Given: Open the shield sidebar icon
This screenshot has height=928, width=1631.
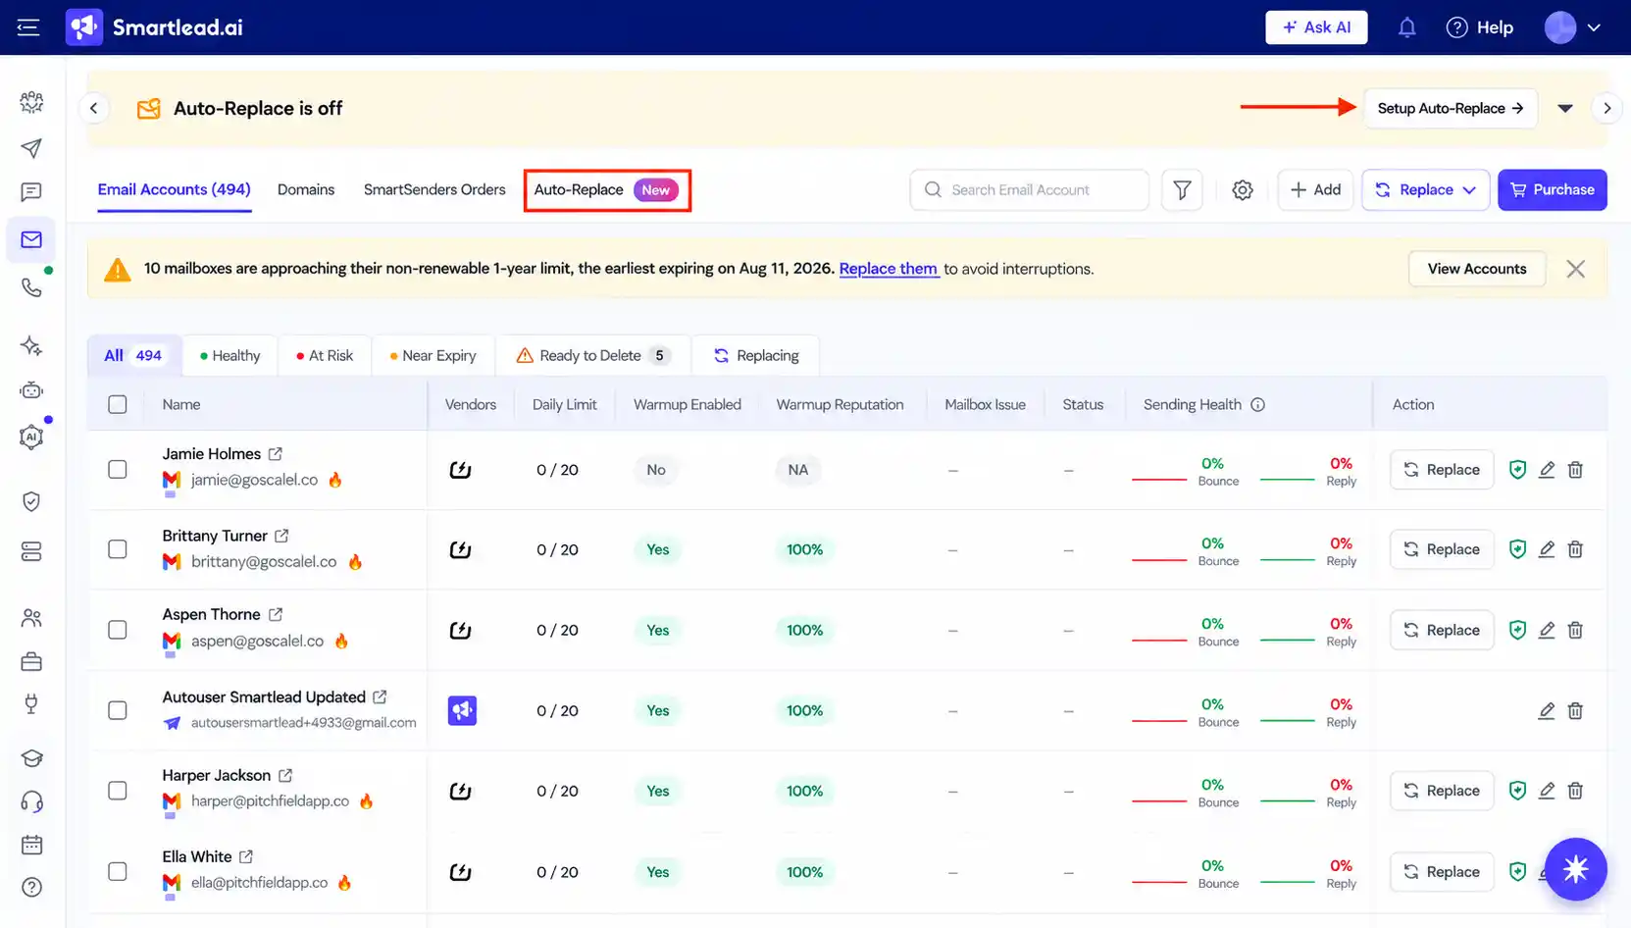Looking at the screenshot, I should click(x=31, y=501).
